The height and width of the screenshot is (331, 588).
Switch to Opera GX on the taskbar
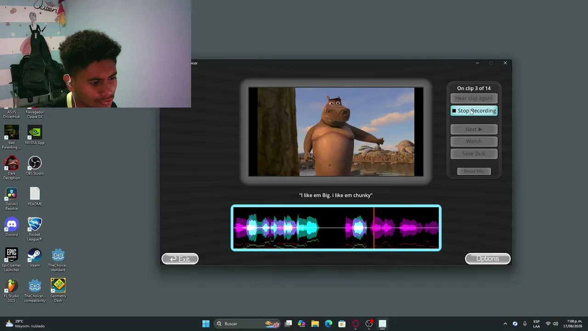click(x=356, y=324)
